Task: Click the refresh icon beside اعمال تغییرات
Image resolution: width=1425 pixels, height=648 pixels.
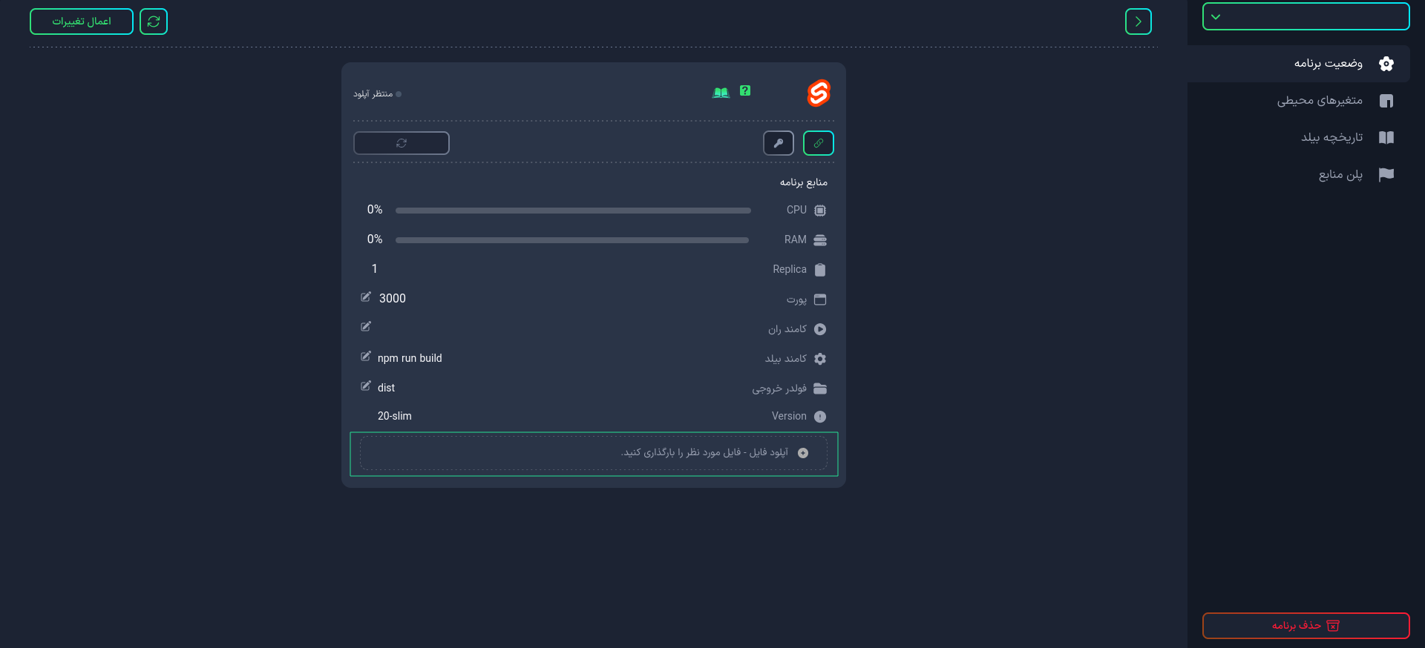Action: 154,22
